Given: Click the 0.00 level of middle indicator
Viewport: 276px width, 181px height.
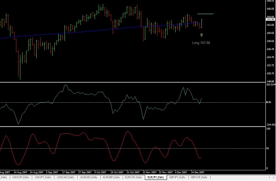Looking at the screenshot, I should [268, 102].
